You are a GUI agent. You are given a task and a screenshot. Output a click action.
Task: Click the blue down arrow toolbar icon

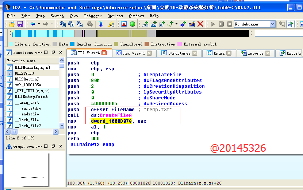[x=101, y=24]
